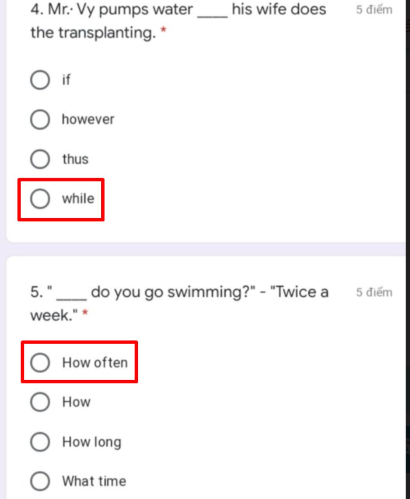Click question 4 text about Mr. Vy

click(x=178, y=21)
